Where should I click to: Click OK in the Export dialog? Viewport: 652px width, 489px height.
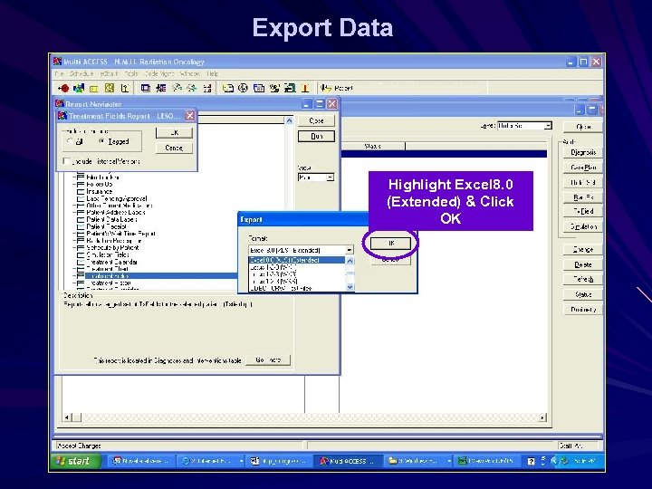click(390, 244)
